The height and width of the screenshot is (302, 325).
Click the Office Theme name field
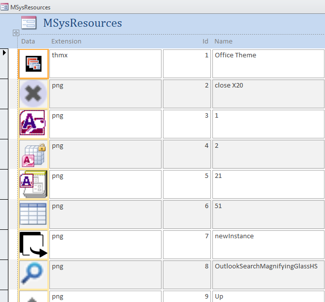268,64
